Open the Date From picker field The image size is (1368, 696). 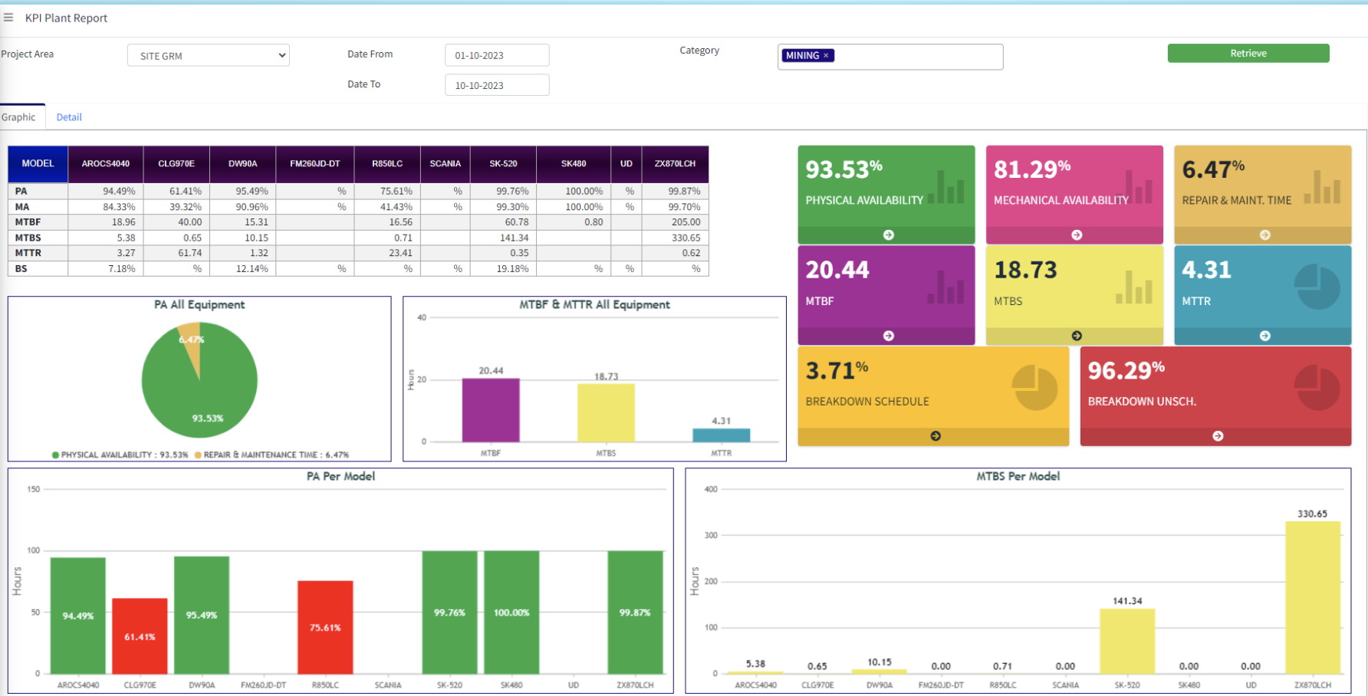(497, 55)
